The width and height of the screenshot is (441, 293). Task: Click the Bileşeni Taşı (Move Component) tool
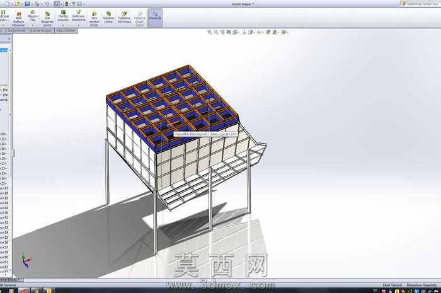point(33,16)
